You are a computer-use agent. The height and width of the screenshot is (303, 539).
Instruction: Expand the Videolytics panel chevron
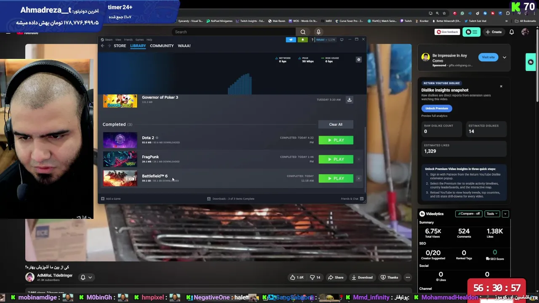click(505, 214)
